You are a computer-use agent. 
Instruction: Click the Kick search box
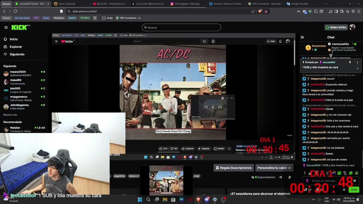click(x=181, y=27)
